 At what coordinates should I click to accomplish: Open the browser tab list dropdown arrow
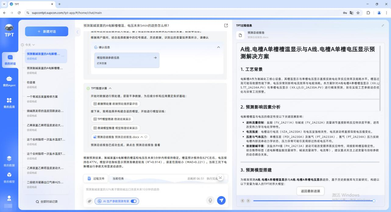pos(4,4)
